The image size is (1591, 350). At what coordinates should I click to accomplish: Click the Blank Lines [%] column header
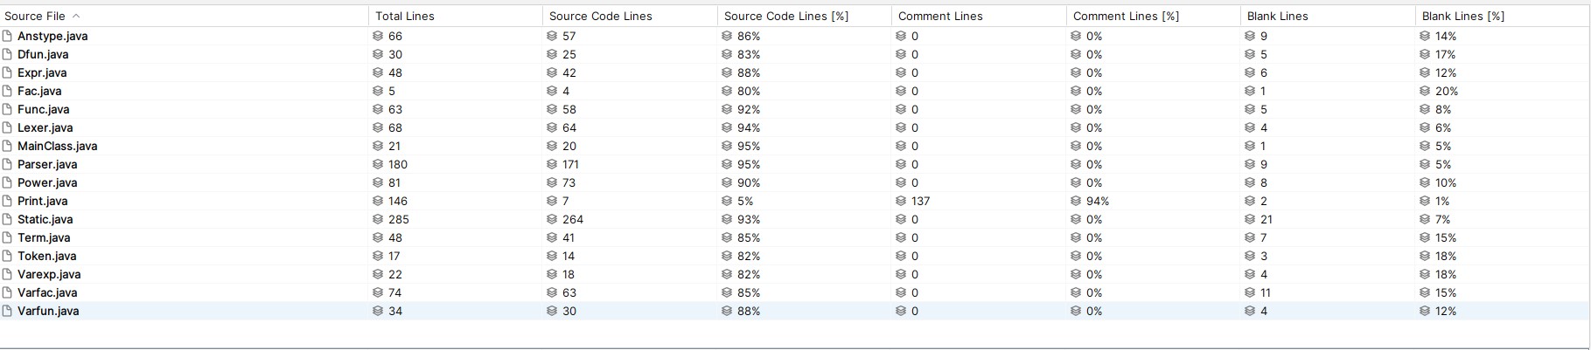tap(1463, 16)
